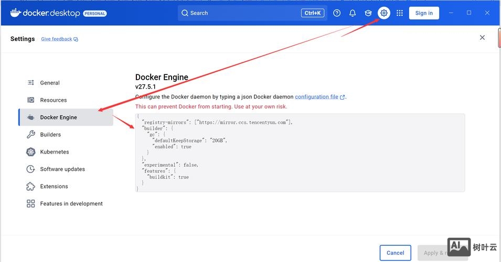This screenshot has height=262, width=501.
Task: Open the apps grid icon
Action: 400,13
